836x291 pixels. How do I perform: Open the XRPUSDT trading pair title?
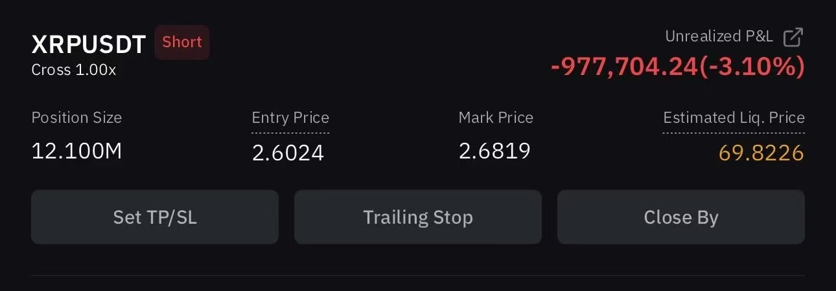point(89,45)
